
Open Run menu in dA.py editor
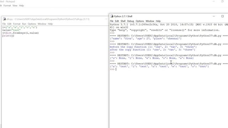24,24
